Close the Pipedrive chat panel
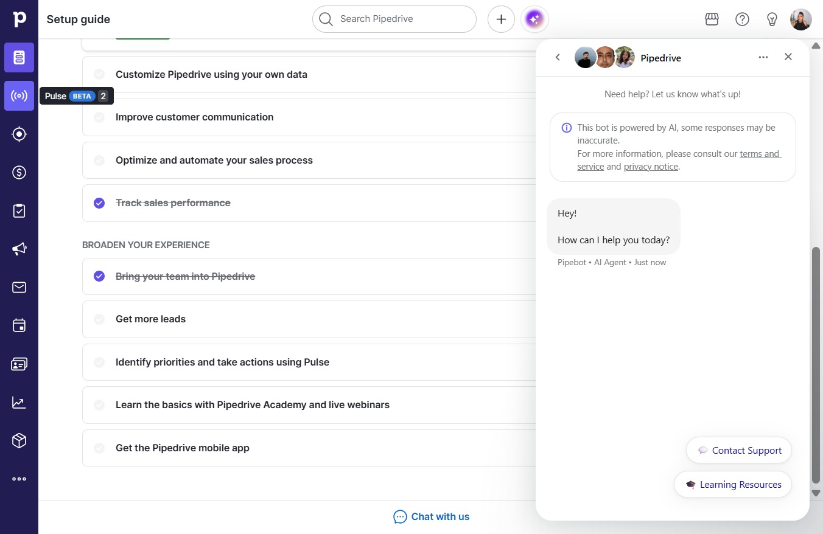 (x=788, y=57)
